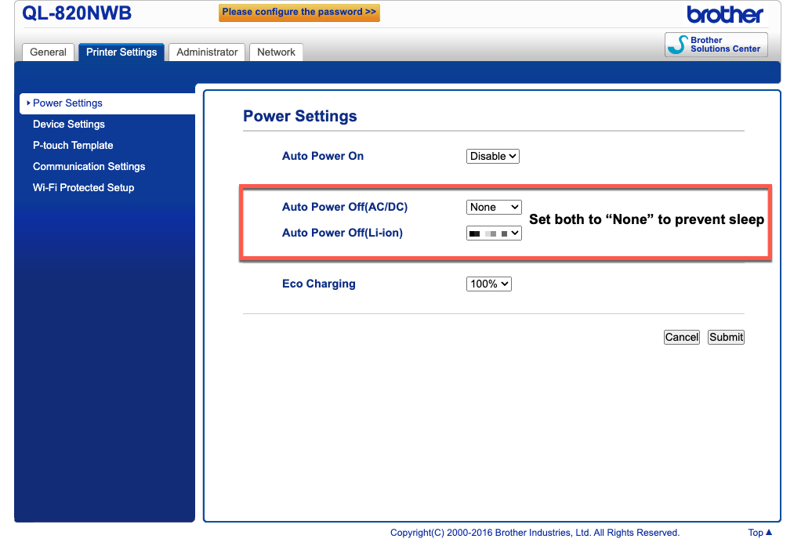Screen dimensions: 812x557
Task: Change the Eco Charging 100% dropdown
Action: click(489, 284)
